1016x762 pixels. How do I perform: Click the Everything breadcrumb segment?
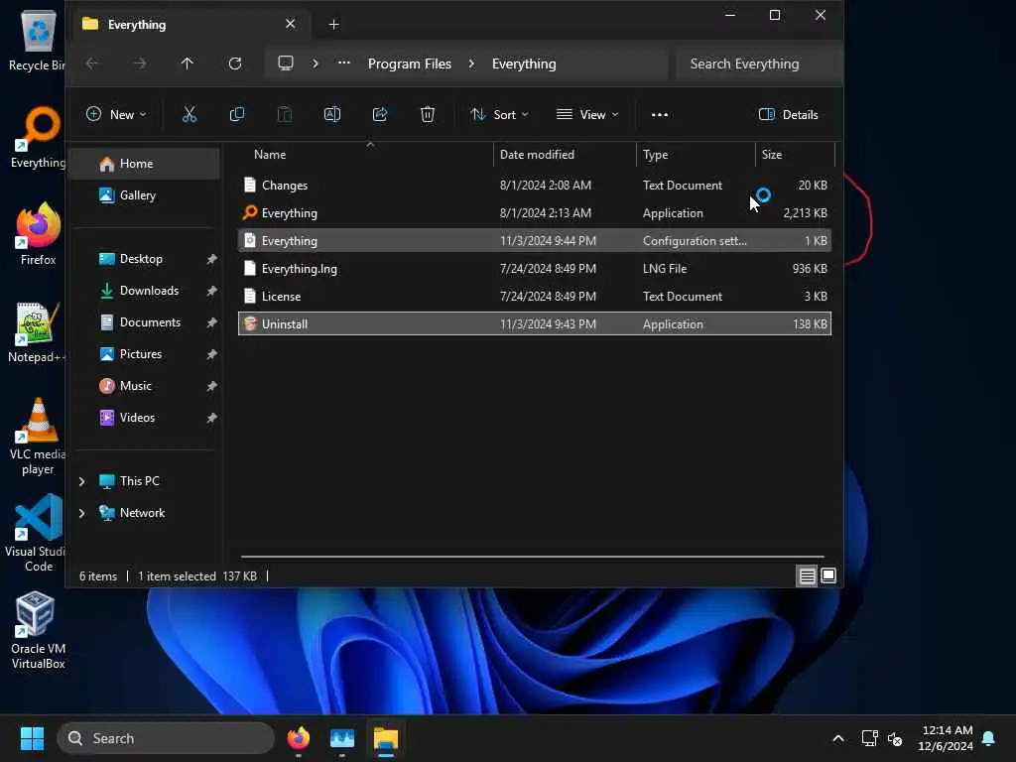pyautogui.click(x=524, y=63)
